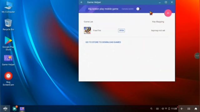Close the Game Helper window

pyautogui.click(x=172, y=2)
